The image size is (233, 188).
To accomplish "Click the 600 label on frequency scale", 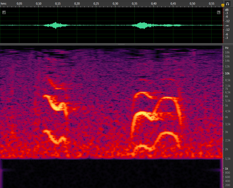I will click(228, 177).
